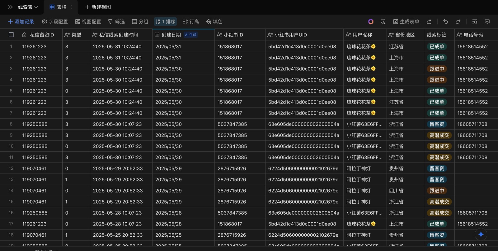Click the 留客资 tag in row 8
Viewport: 498px width, 251px height.
437,124
